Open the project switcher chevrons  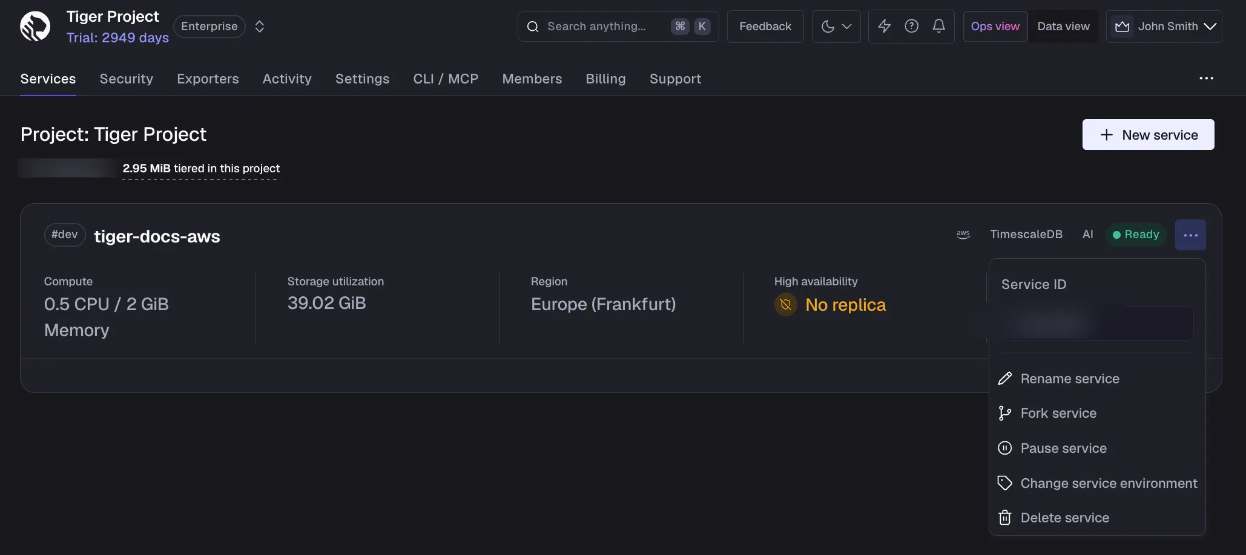pos(260,27)
